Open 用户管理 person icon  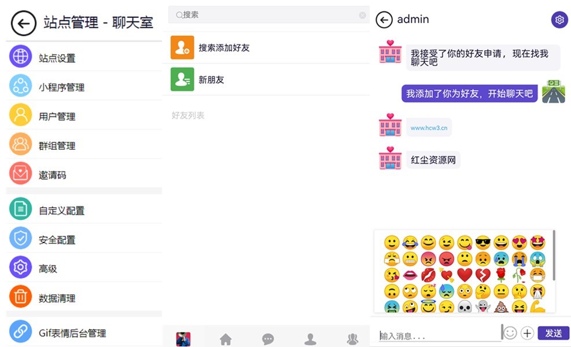click(20, 115)
